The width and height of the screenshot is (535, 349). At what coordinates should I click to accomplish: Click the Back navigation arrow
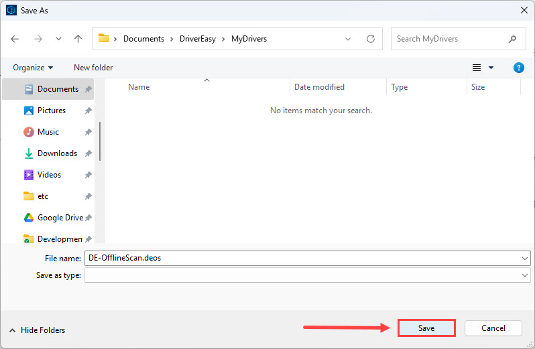(x=15, y=39)
